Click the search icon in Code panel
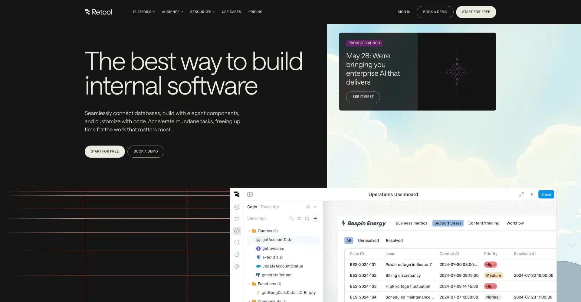 click(291, 218)
